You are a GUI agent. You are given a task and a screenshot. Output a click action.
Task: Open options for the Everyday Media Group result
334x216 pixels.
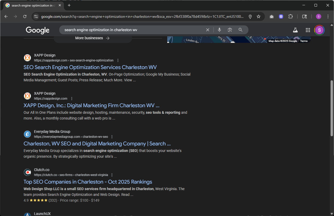click(x=112, y=137)
